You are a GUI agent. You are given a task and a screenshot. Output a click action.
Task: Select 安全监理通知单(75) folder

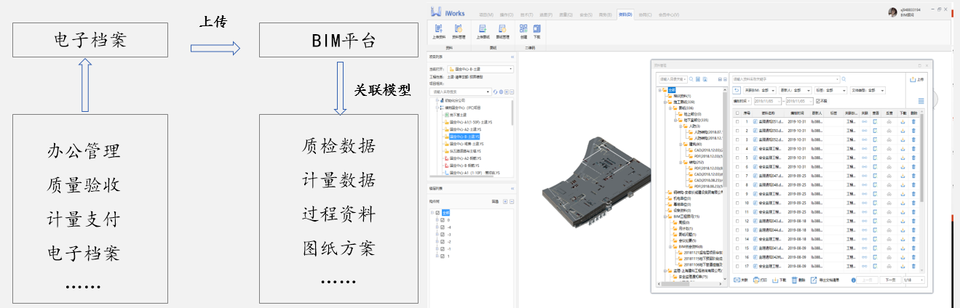click(690, 277)
